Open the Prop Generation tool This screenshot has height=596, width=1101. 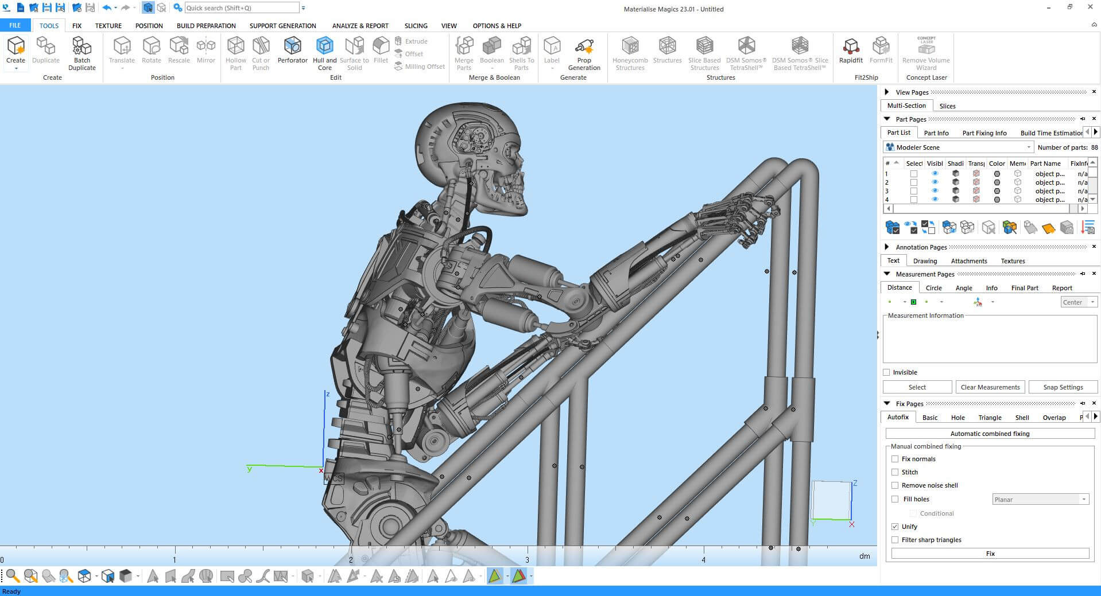(584, 46)
